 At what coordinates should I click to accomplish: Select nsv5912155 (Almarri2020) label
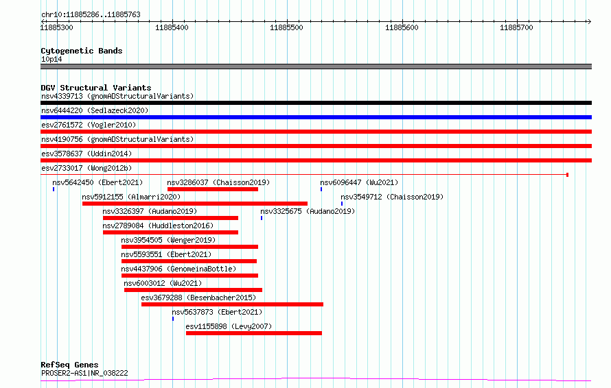(x=131, y=197)
